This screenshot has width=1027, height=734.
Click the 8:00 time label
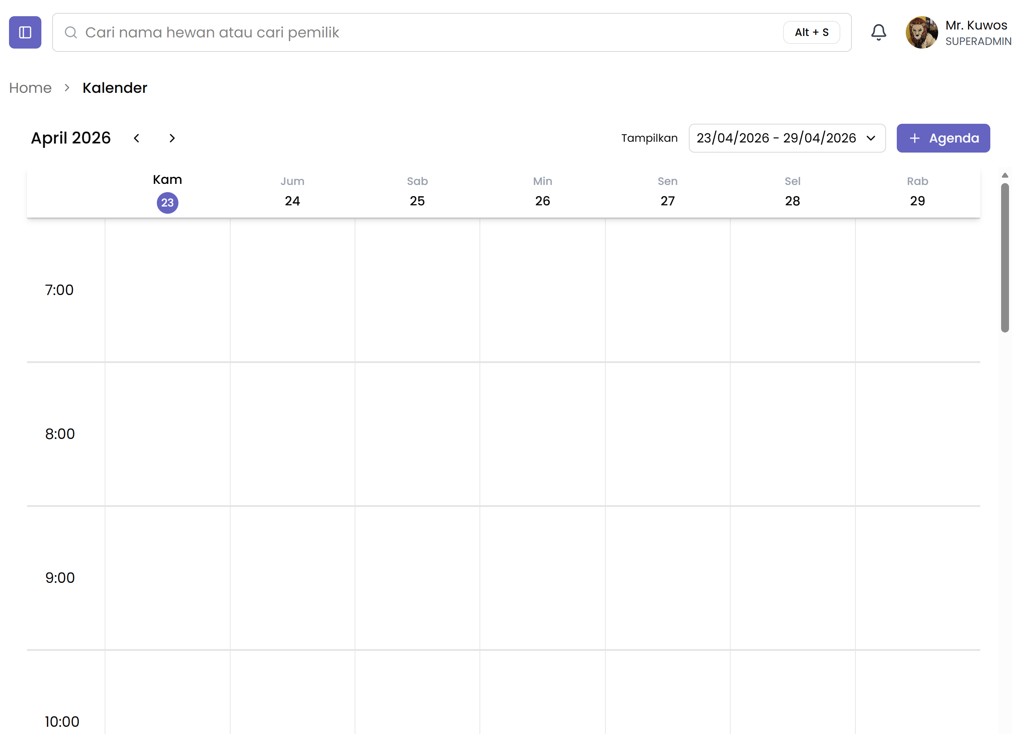point(60,434)
